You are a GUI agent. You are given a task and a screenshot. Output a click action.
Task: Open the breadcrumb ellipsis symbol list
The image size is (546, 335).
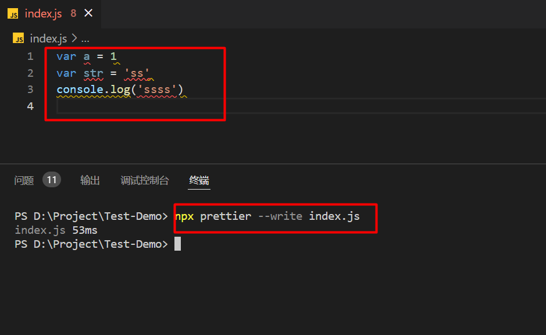pyautogui.click(x=85, y=39)
